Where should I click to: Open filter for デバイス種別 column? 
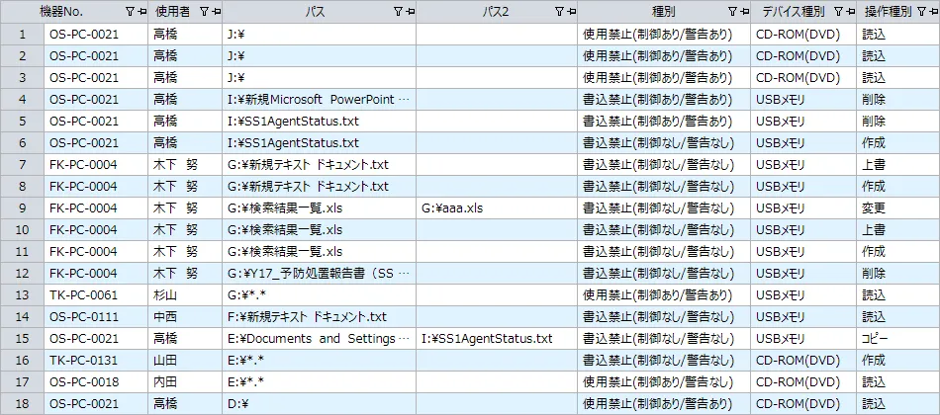(x=838, y=12)
